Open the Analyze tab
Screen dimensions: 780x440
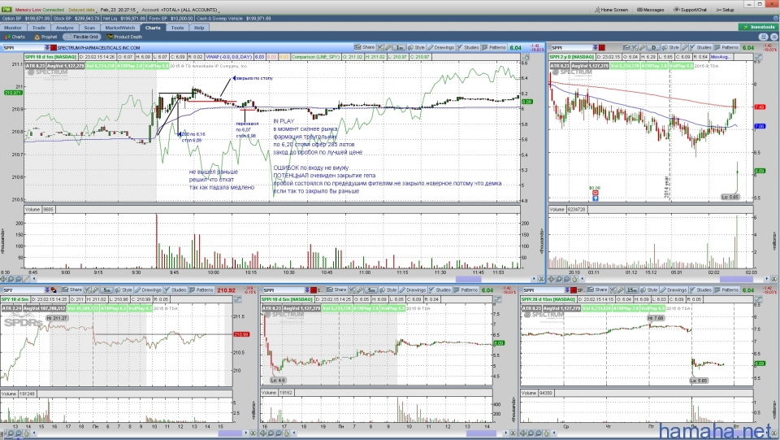(65, 28)
